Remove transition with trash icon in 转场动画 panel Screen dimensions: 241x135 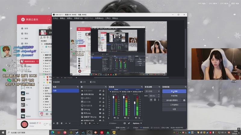[x=155, y=100]
